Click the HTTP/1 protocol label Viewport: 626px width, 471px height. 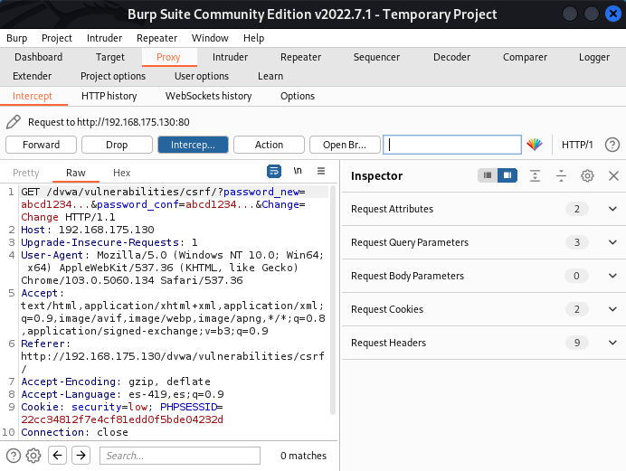[577, 145]
